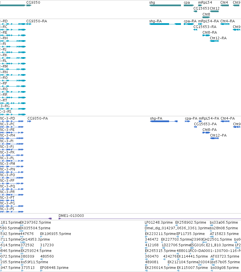Click the EK265315.5prime EST label

pos(160,251)
